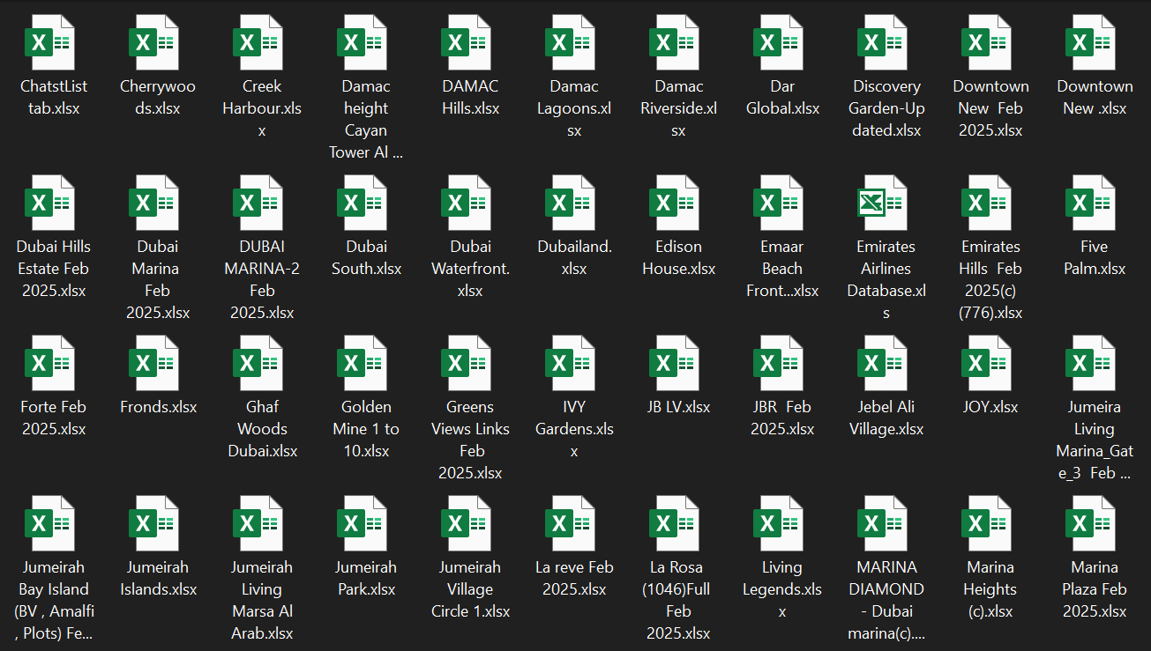Click the Golden Mine 1 to 10.xlsx label
This screenshot has width=1151, height=651.
point(366,429)
